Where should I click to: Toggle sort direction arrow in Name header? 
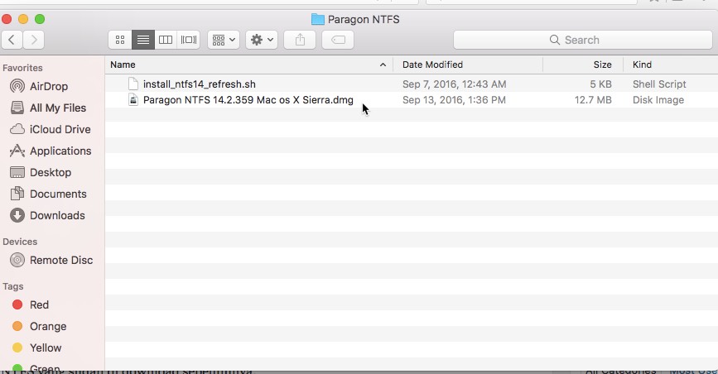click(383, 65)
